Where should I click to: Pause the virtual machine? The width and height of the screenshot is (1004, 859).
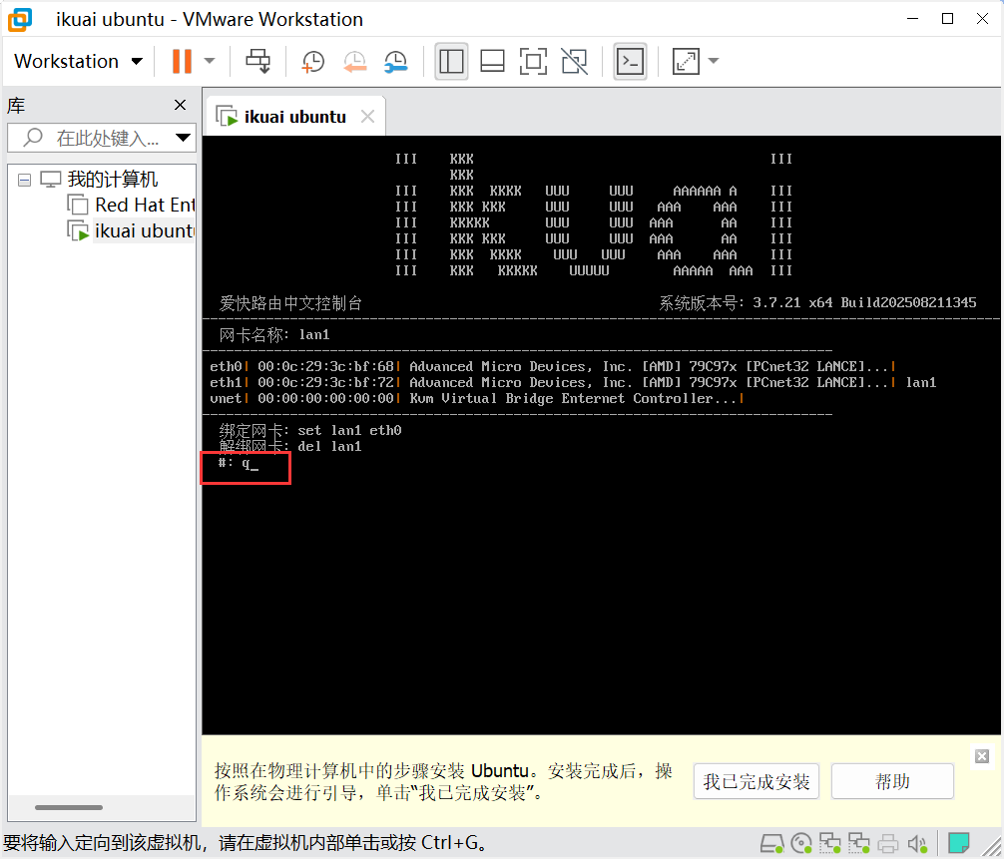(182, 62)
